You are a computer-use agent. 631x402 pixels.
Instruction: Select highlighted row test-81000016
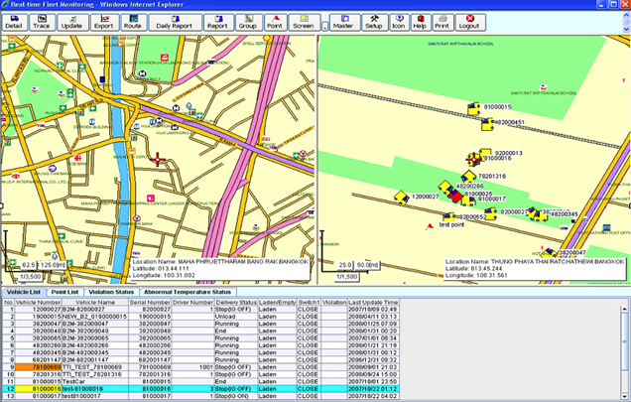pos(200,389)
